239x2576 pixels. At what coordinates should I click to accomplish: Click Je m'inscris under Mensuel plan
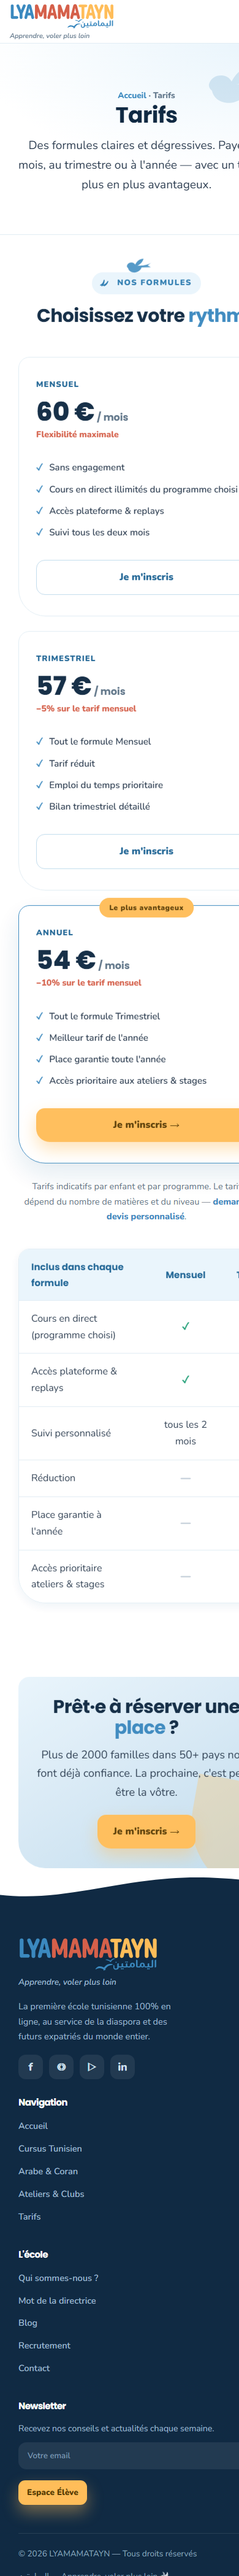146,577
